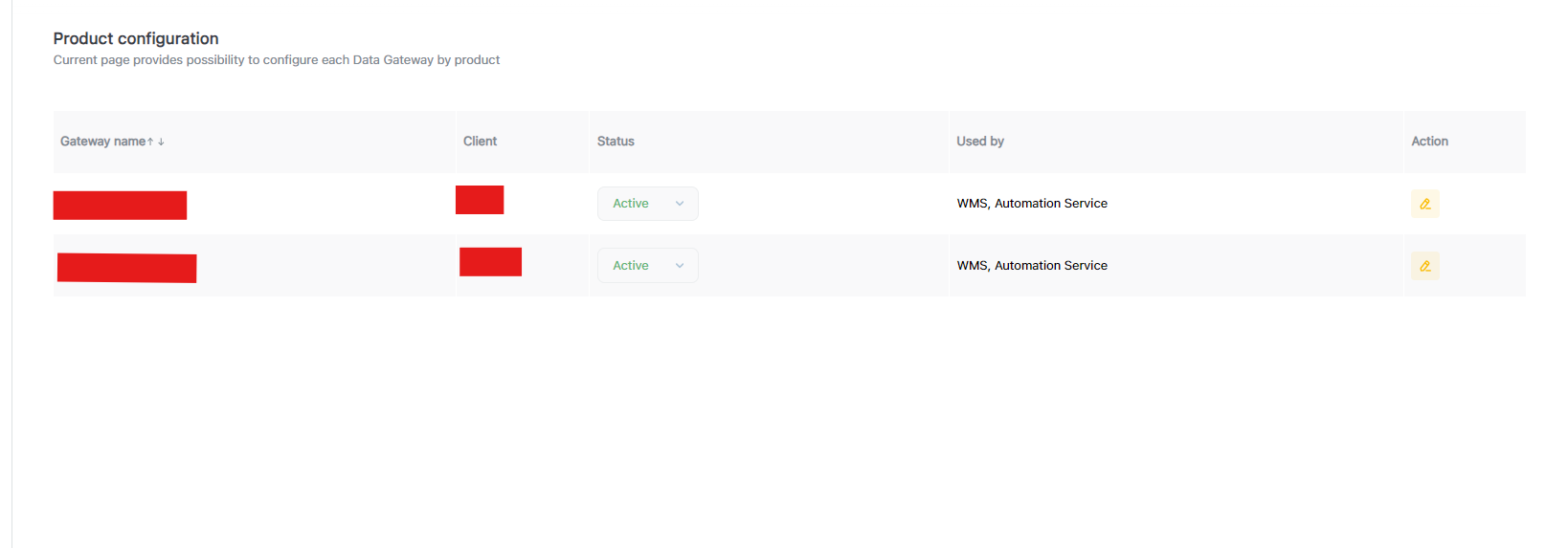Click the second row's redacted client cell

tap(490, 262)
